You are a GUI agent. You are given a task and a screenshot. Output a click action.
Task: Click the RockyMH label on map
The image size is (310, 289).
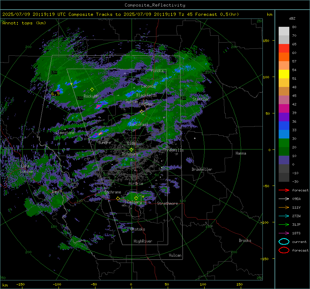pyautogui.click(x=91, y=96)
